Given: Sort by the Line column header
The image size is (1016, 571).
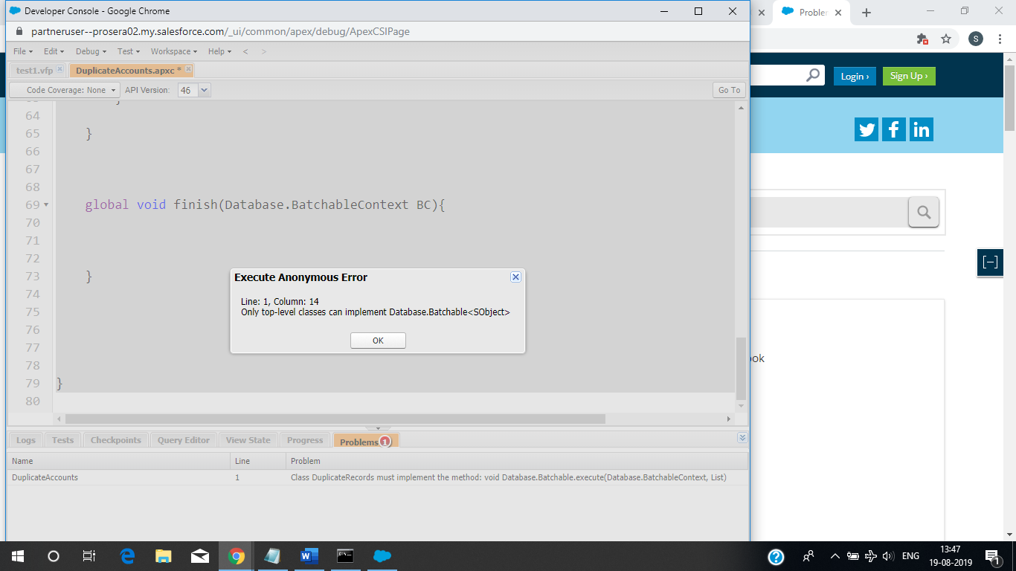Looking at the screenshot, I should pyautogui.click(x=258, y=461).
